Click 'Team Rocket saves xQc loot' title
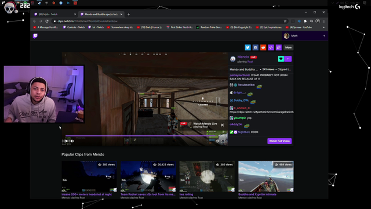Screen dimensions: 371x209 pos(148,194)
